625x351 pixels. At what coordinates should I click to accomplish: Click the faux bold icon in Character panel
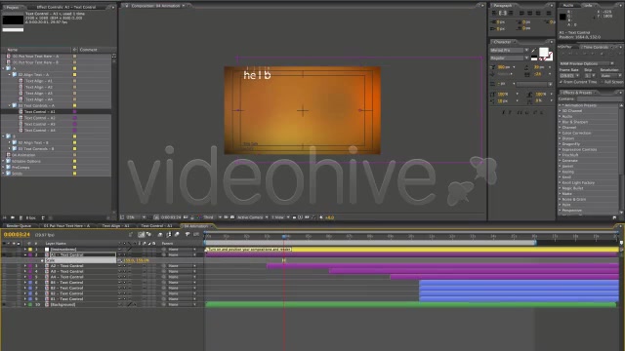(x=504, y=113)
